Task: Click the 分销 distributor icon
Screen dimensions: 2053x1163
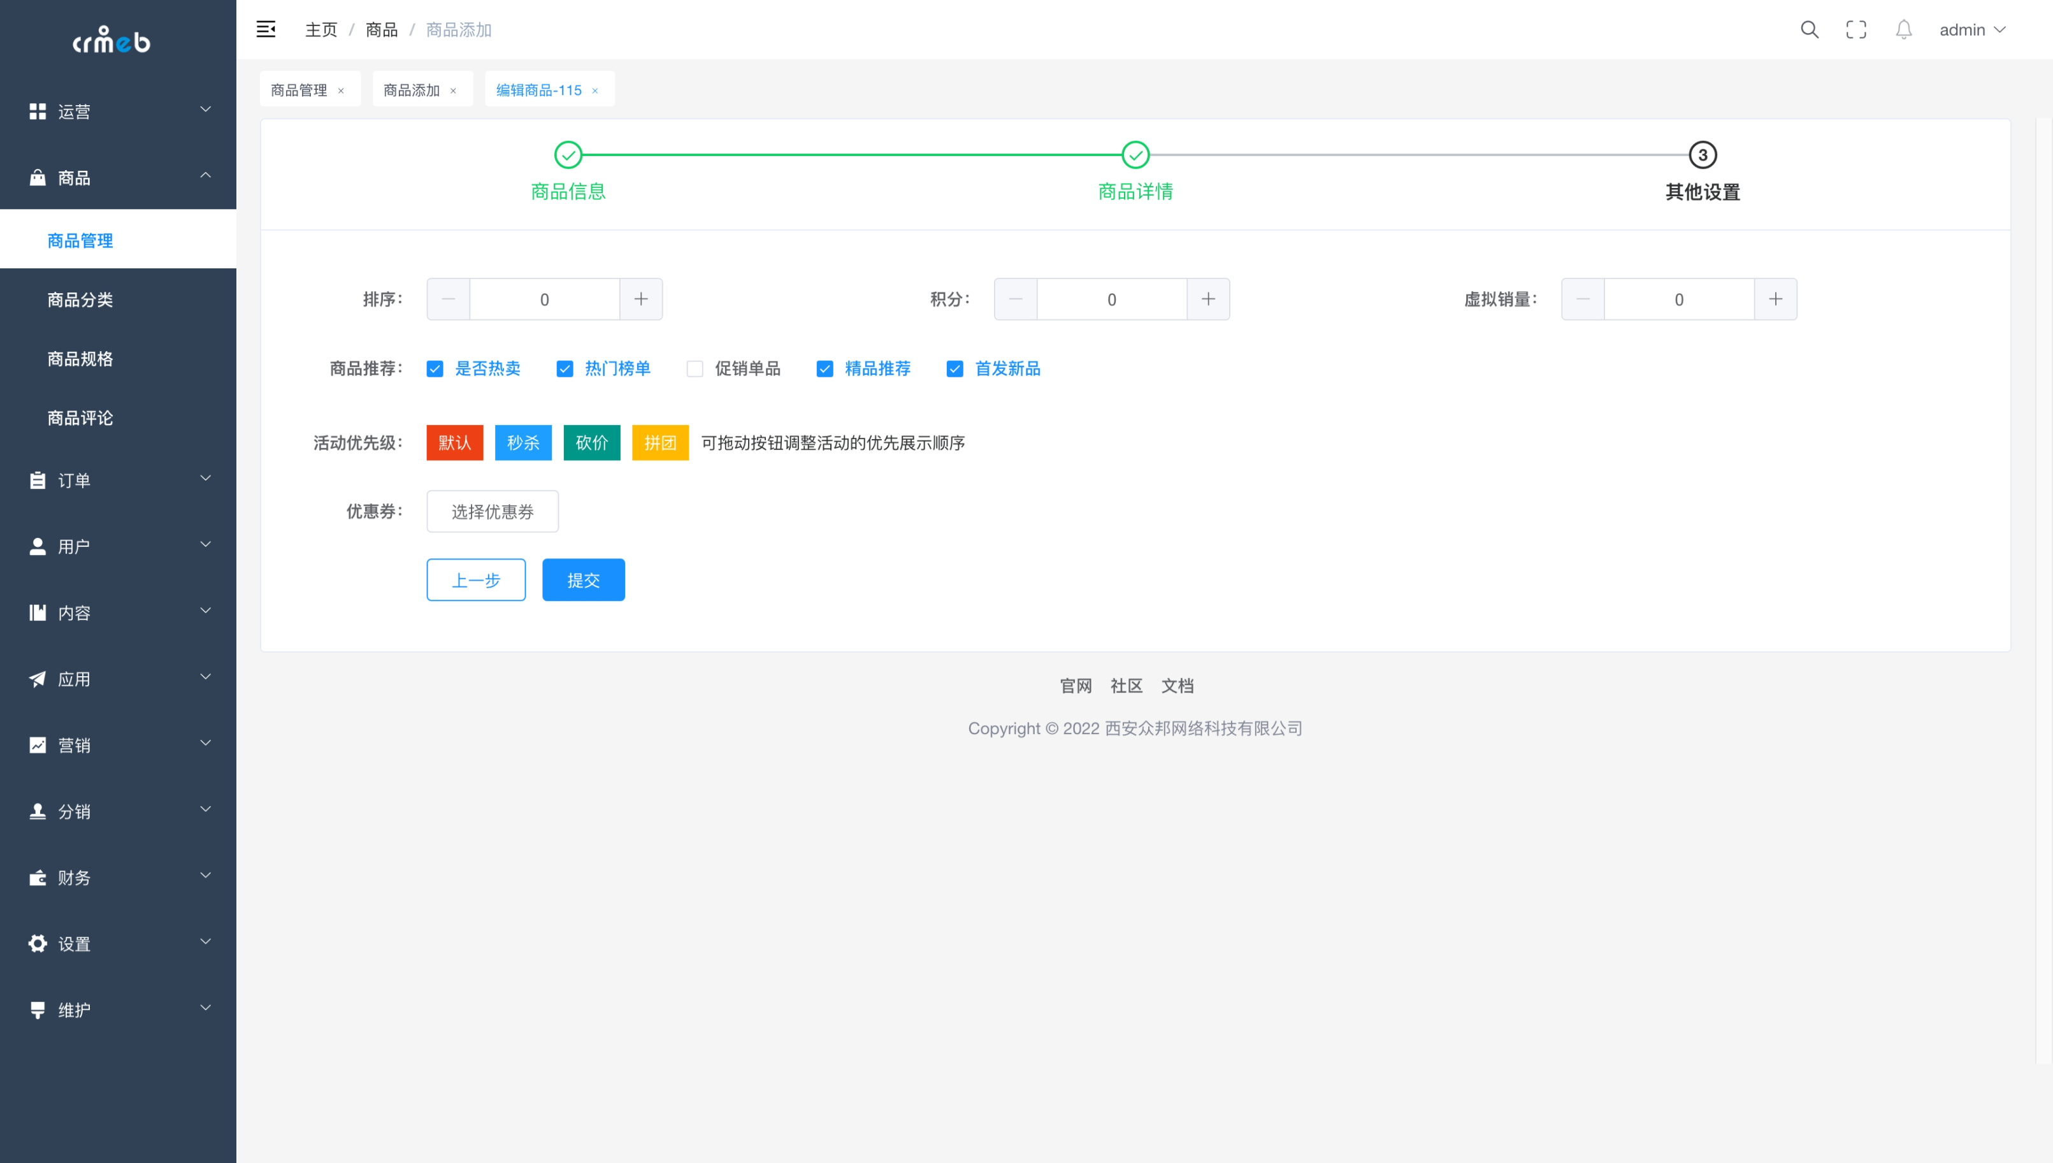Action: 38,811
